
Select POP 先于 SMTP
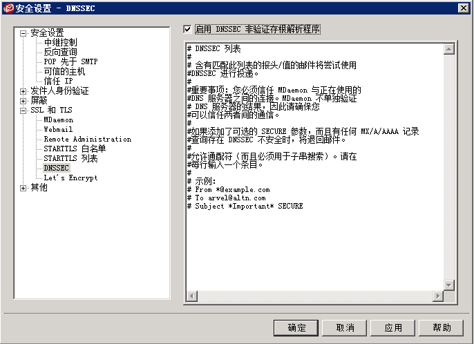coord(70,61)
